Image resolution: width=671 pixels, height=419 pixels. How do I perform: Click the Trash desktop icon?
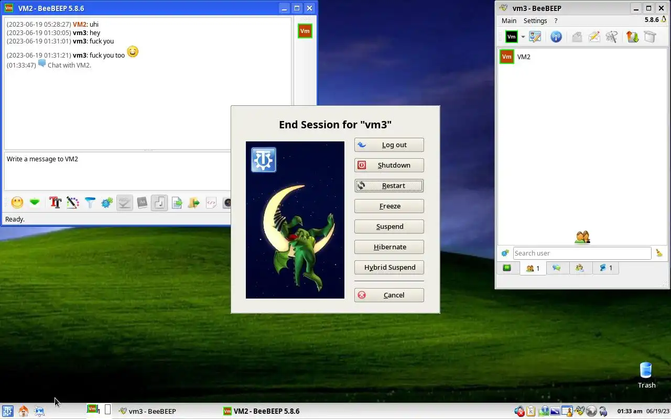click(646, 375)
